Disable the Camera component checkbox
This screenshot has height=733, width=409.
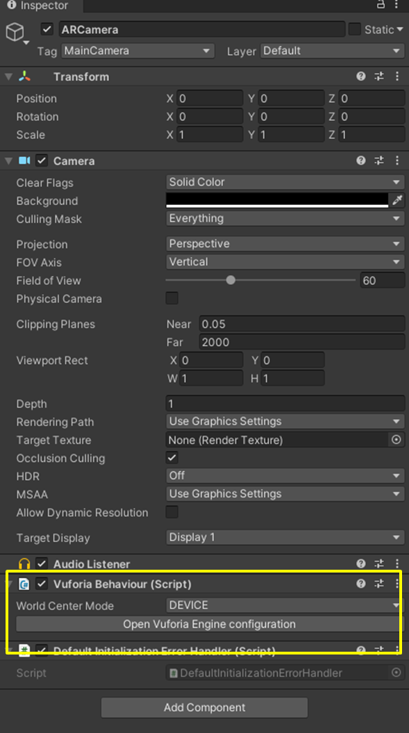[42, 160]
